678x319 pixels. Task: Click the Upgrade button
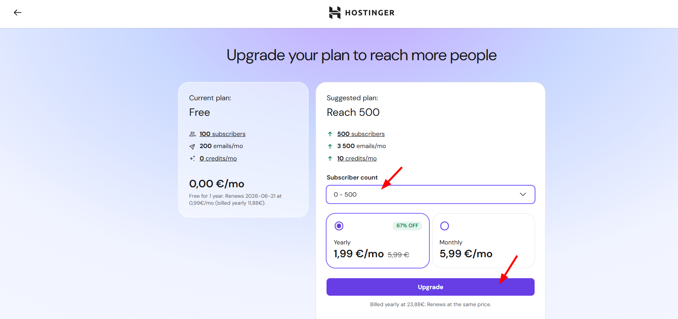[430, 287]
